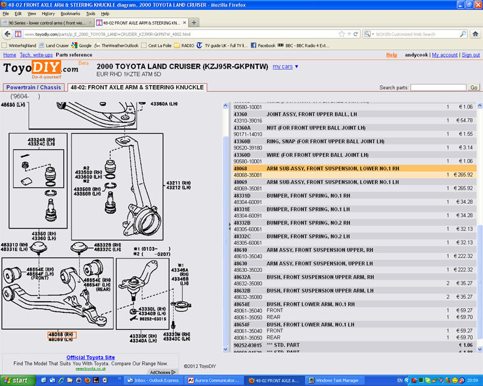Open the BBC Radio 4 Ext bookmark
Screen dimensions: 483x386
304,45
